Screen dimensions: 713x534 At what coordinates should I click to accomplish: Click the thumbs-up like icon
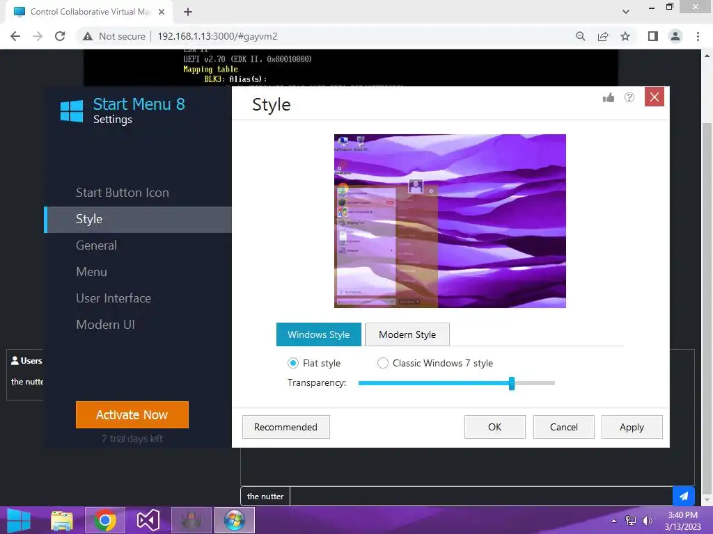609,97
